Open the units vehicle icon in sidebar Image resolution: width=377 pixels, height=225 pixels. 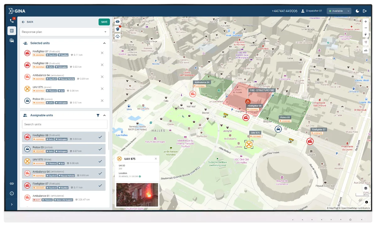12,40
